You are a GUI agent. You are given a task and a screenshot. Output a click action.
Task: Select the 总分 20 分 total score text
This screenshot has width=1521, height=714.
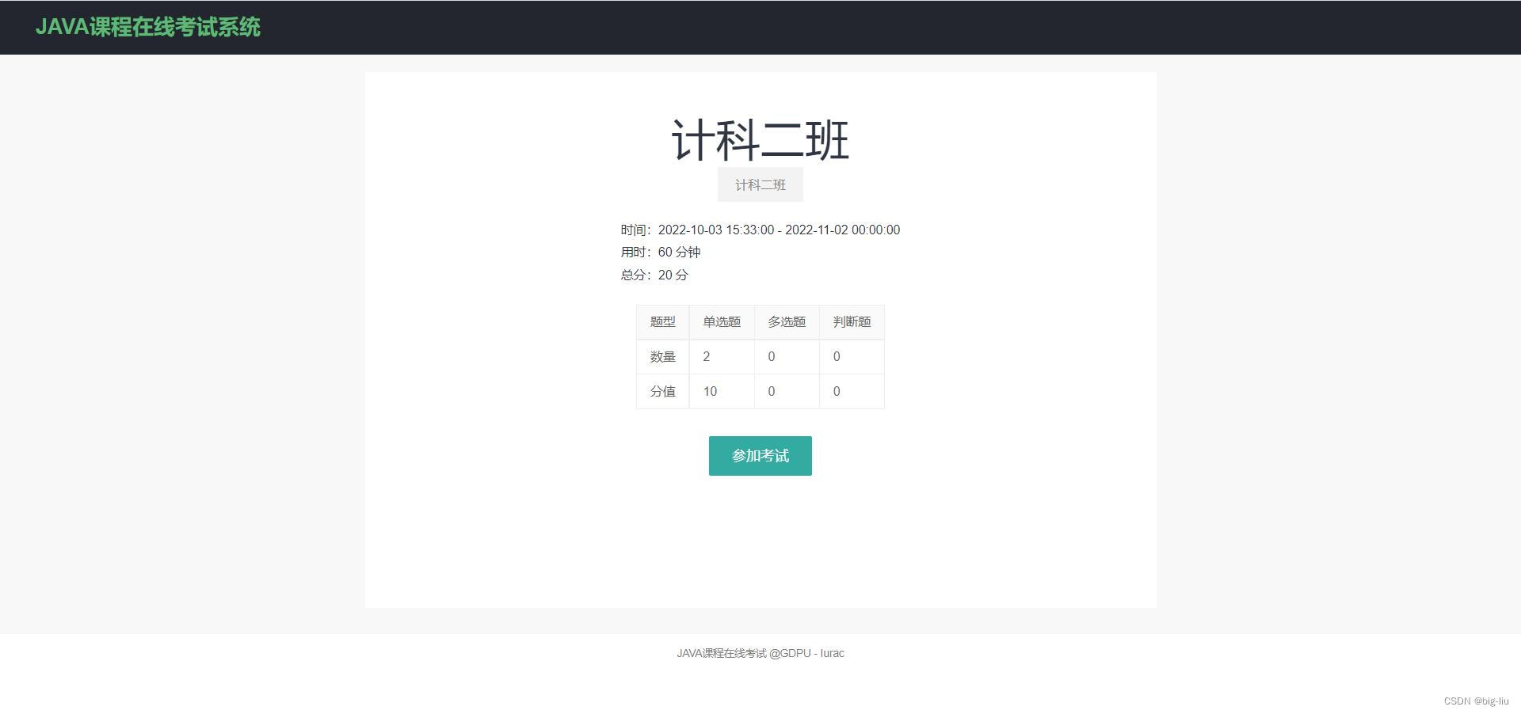pos(654,275)
